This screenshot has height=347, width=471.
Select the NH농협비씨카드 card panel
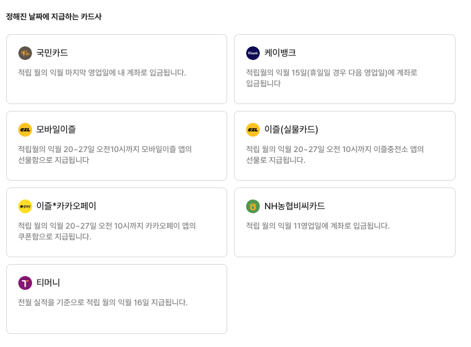[345, 222]
